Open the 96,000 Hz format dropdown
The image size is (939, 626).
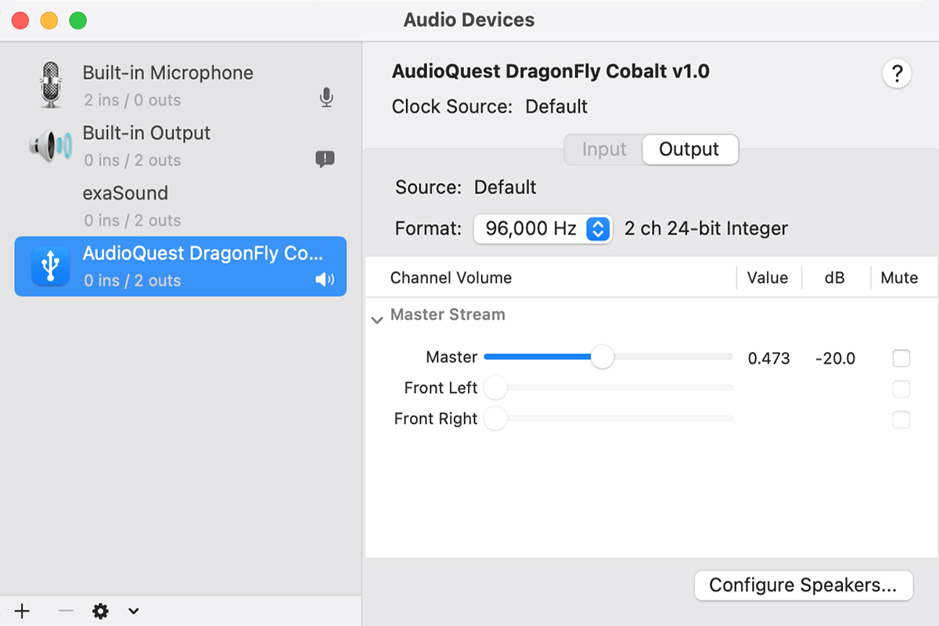(x=542, y=228)
